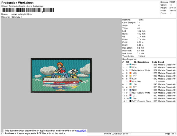Click the 'Natural White' description in stop 3
Viewport: 177px width, 136px height.
144,70
